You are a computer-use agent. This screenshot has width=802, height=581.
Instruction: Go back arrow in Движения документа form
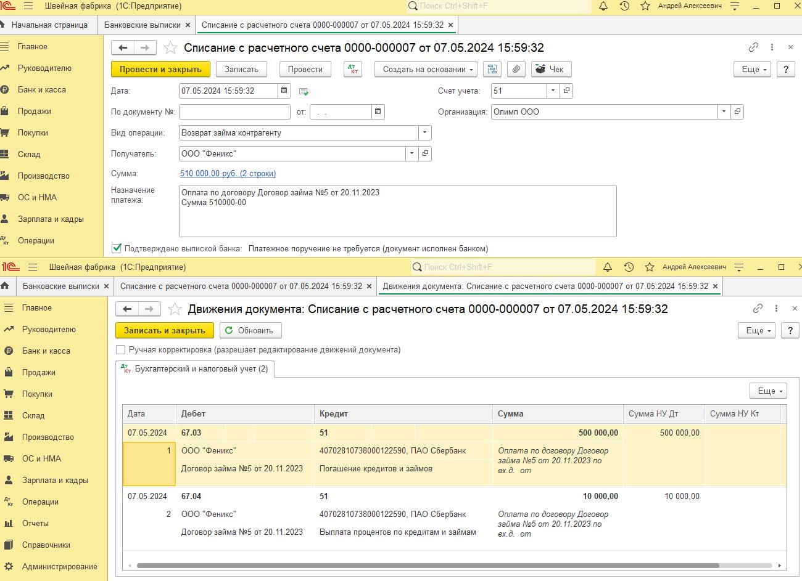point(127,309)
